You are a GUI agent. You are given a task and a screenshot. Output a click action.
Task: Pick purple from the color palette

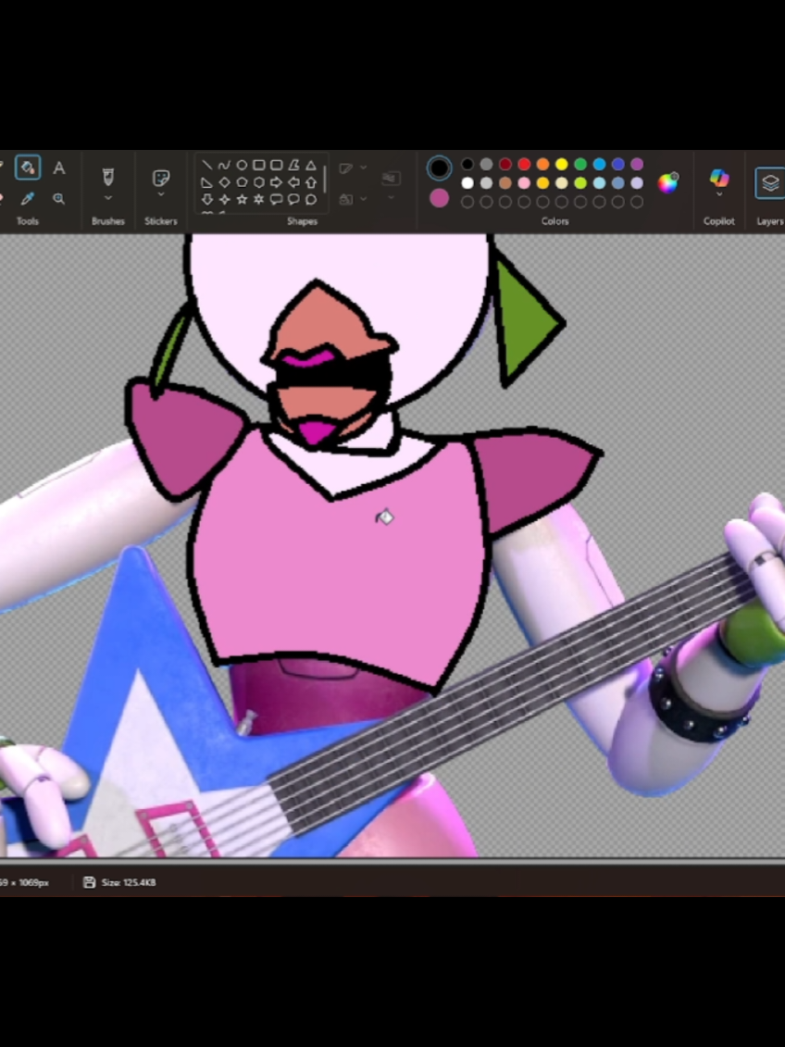(x=637, y=164)
